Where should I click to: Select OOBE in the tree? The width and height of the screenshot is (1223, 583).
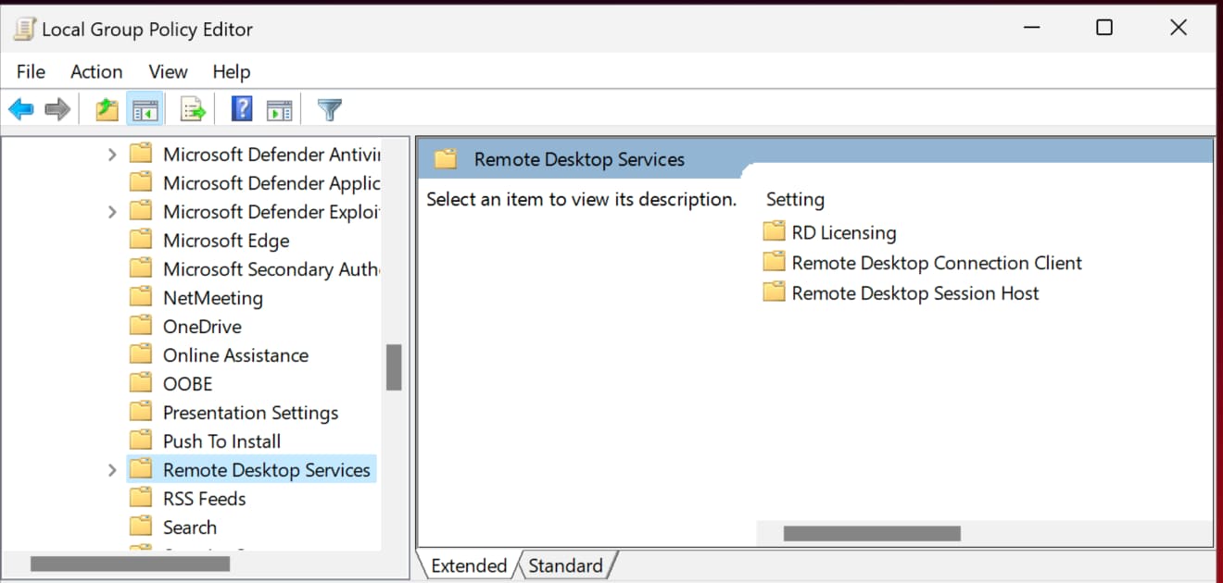pos(188,384)
